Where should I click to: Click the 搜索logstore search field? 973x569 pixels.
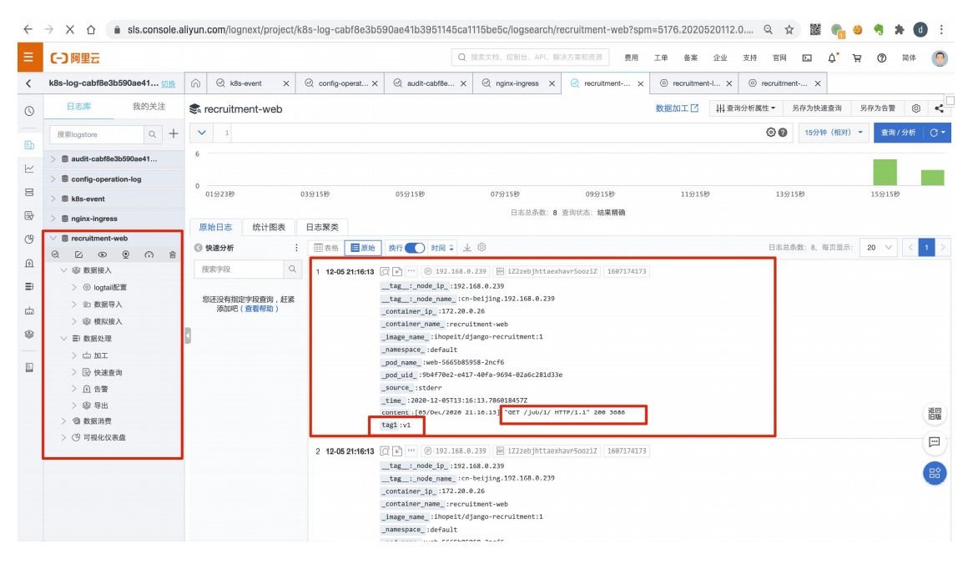tap(96, 134)
